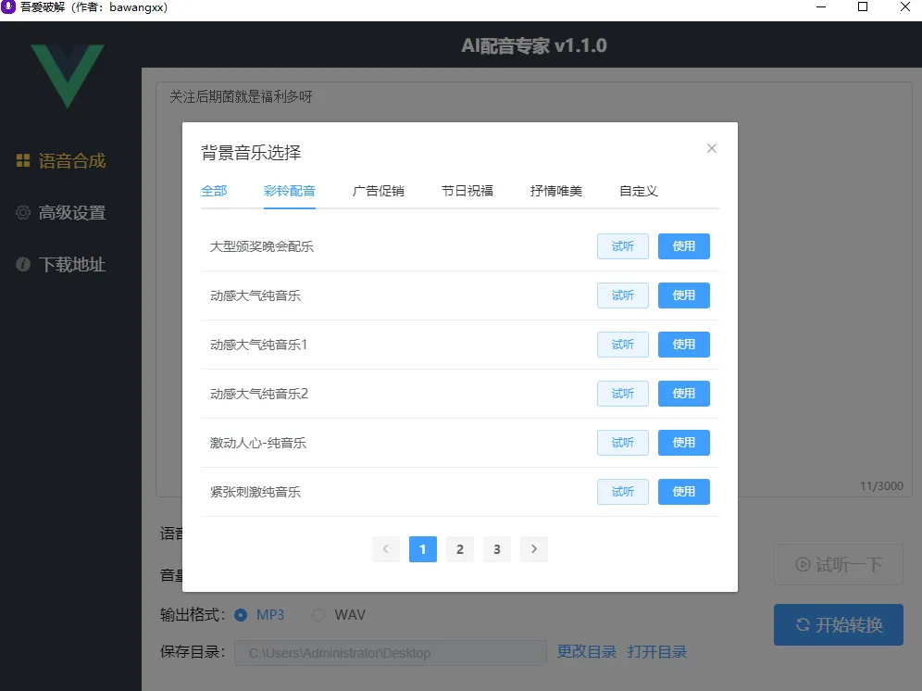This screenshot has height=691, width=922.
Task: Preview 动感大气纯音乐2 track
Action: point(623,394)
